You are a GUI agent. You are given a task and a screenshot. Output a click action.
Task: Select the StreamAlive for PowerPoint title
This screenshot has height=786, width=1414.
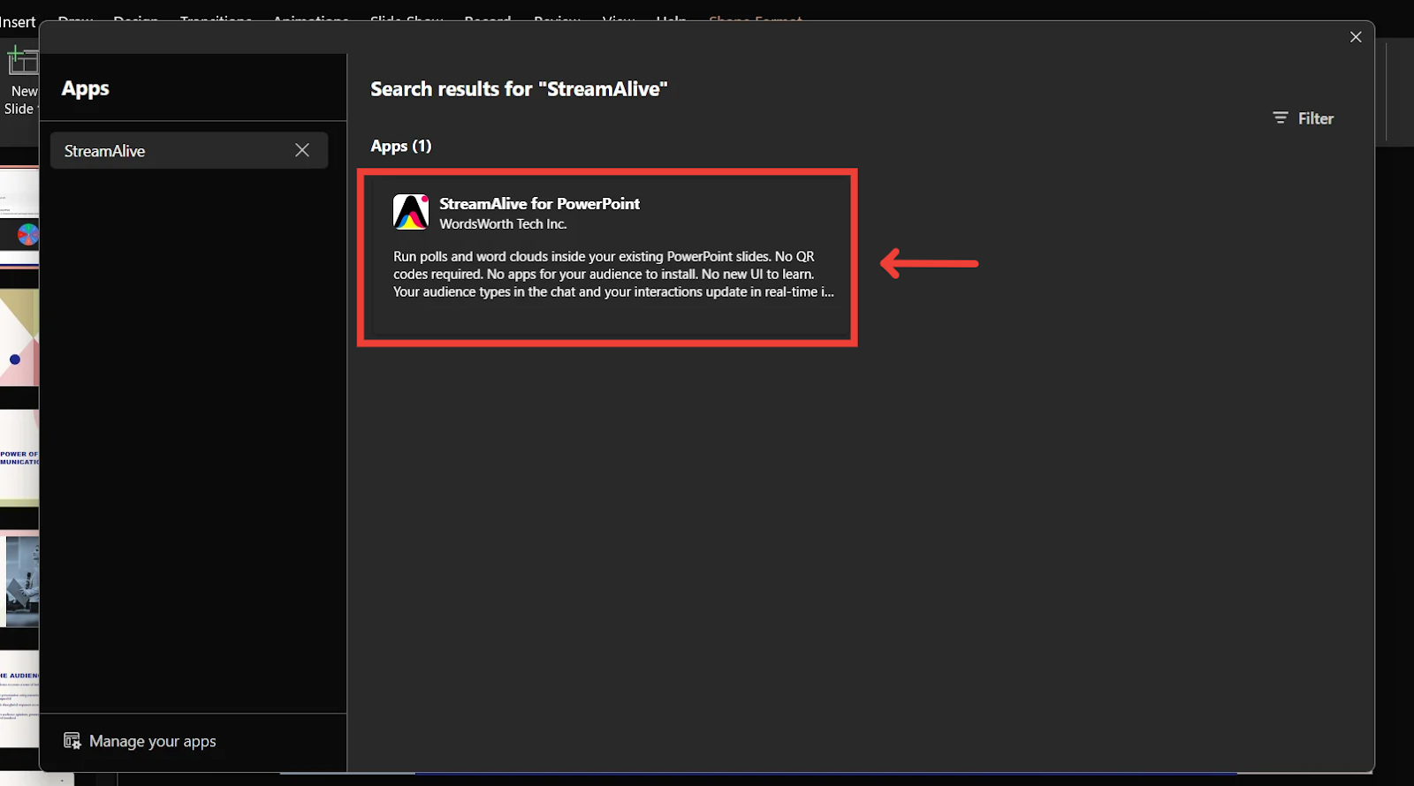pyautogui.click(x=539, y=203)
